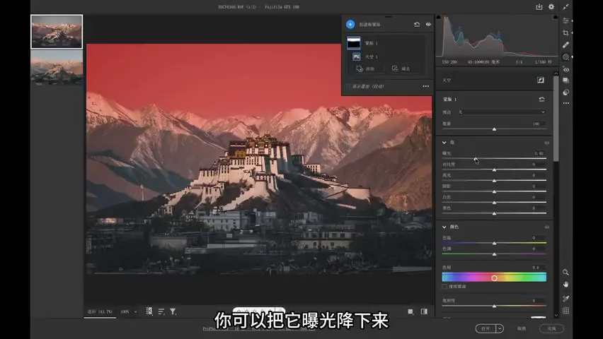This screenshot has height=339, width=603.
Task: Click the 完成 done button
Action: [x=551, y=328]
